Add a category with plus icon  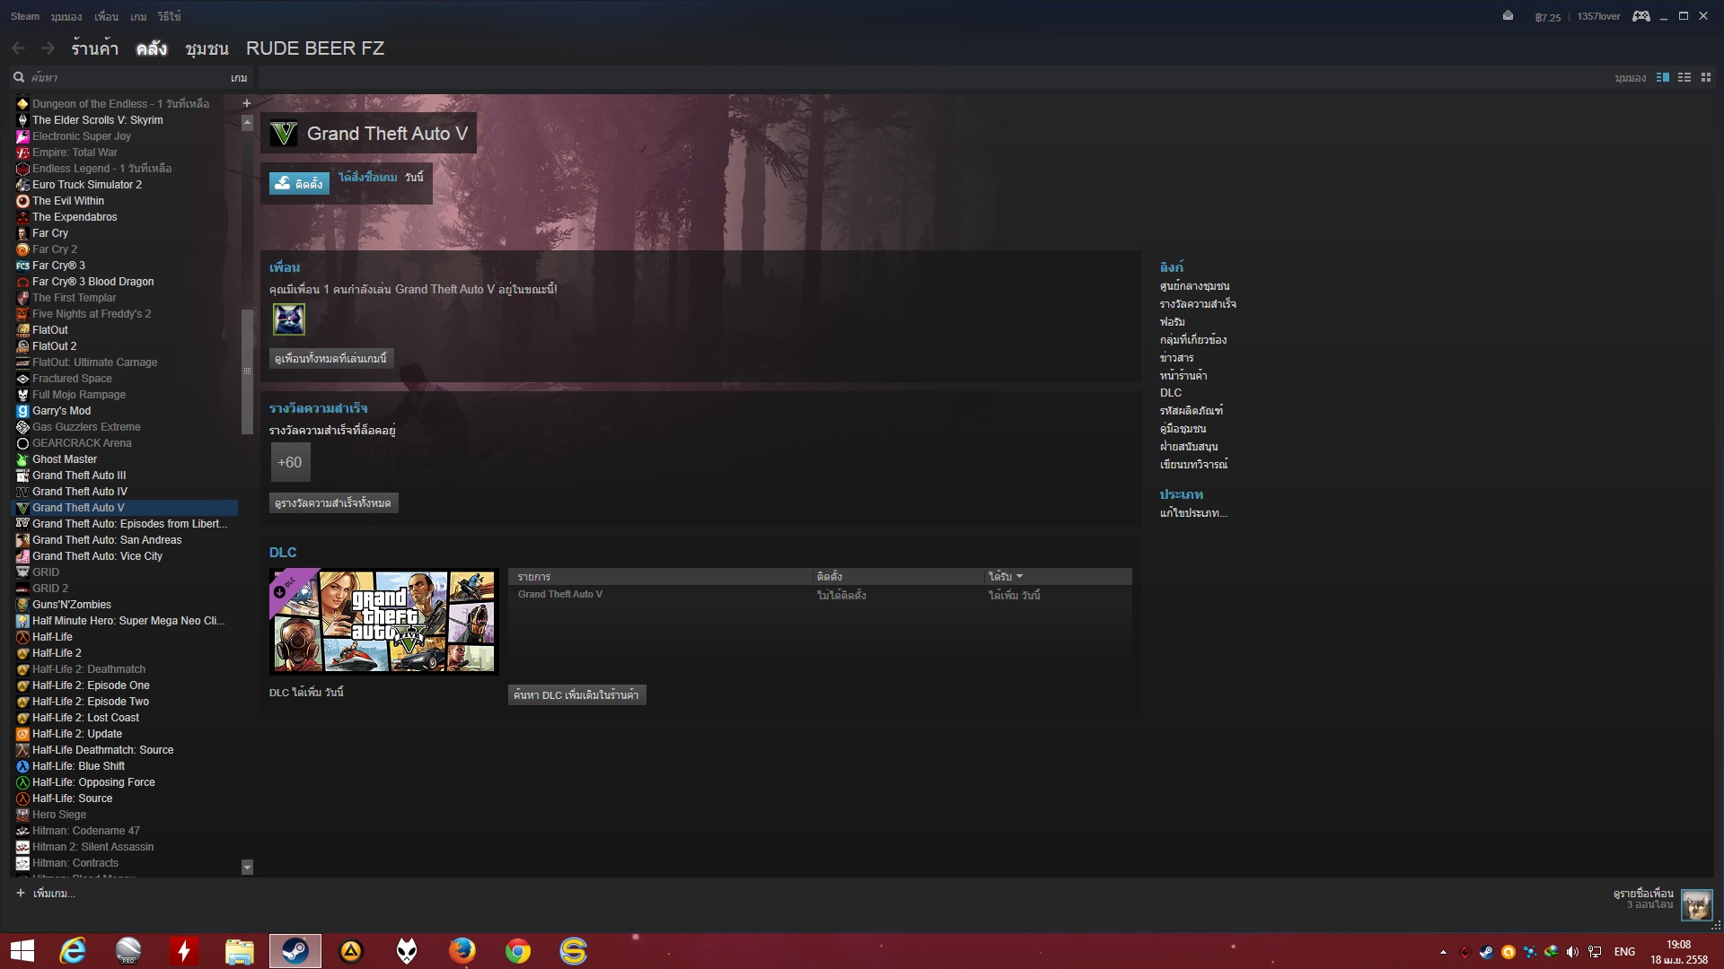pos(247,103)
